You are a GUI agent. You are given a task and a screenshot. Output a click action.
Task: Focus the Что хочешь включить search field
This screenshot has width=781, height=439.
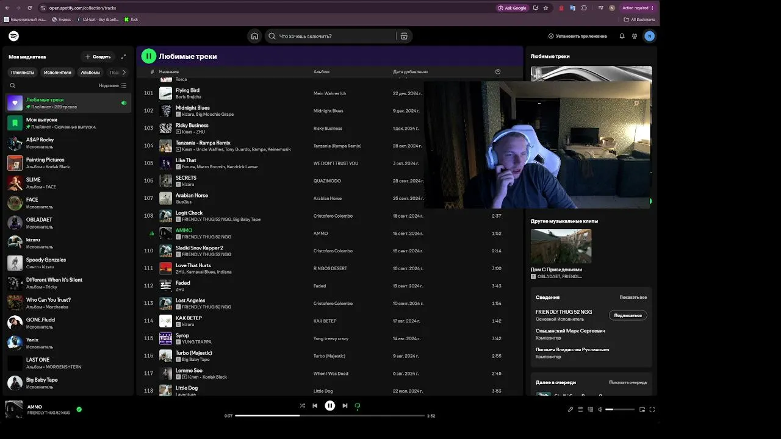click(x=332, y=36)
